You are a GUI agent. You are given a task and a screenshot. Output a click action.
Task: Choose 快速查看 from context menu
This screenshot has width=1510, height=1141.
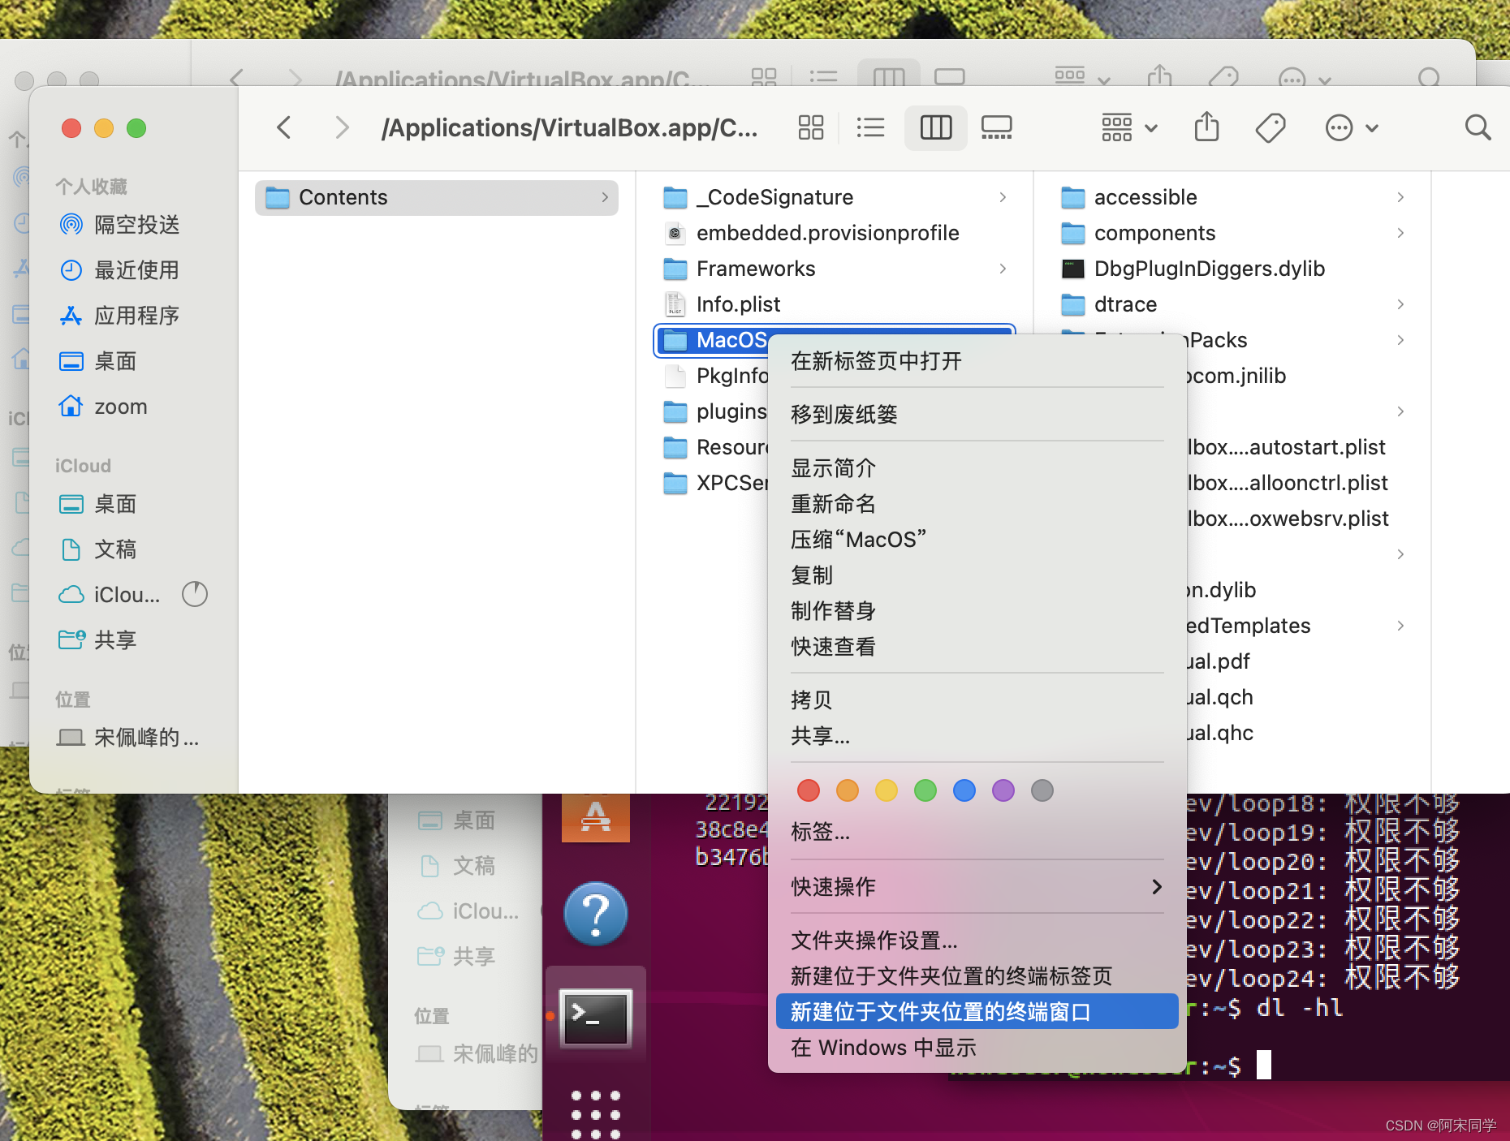click(977, 647)
